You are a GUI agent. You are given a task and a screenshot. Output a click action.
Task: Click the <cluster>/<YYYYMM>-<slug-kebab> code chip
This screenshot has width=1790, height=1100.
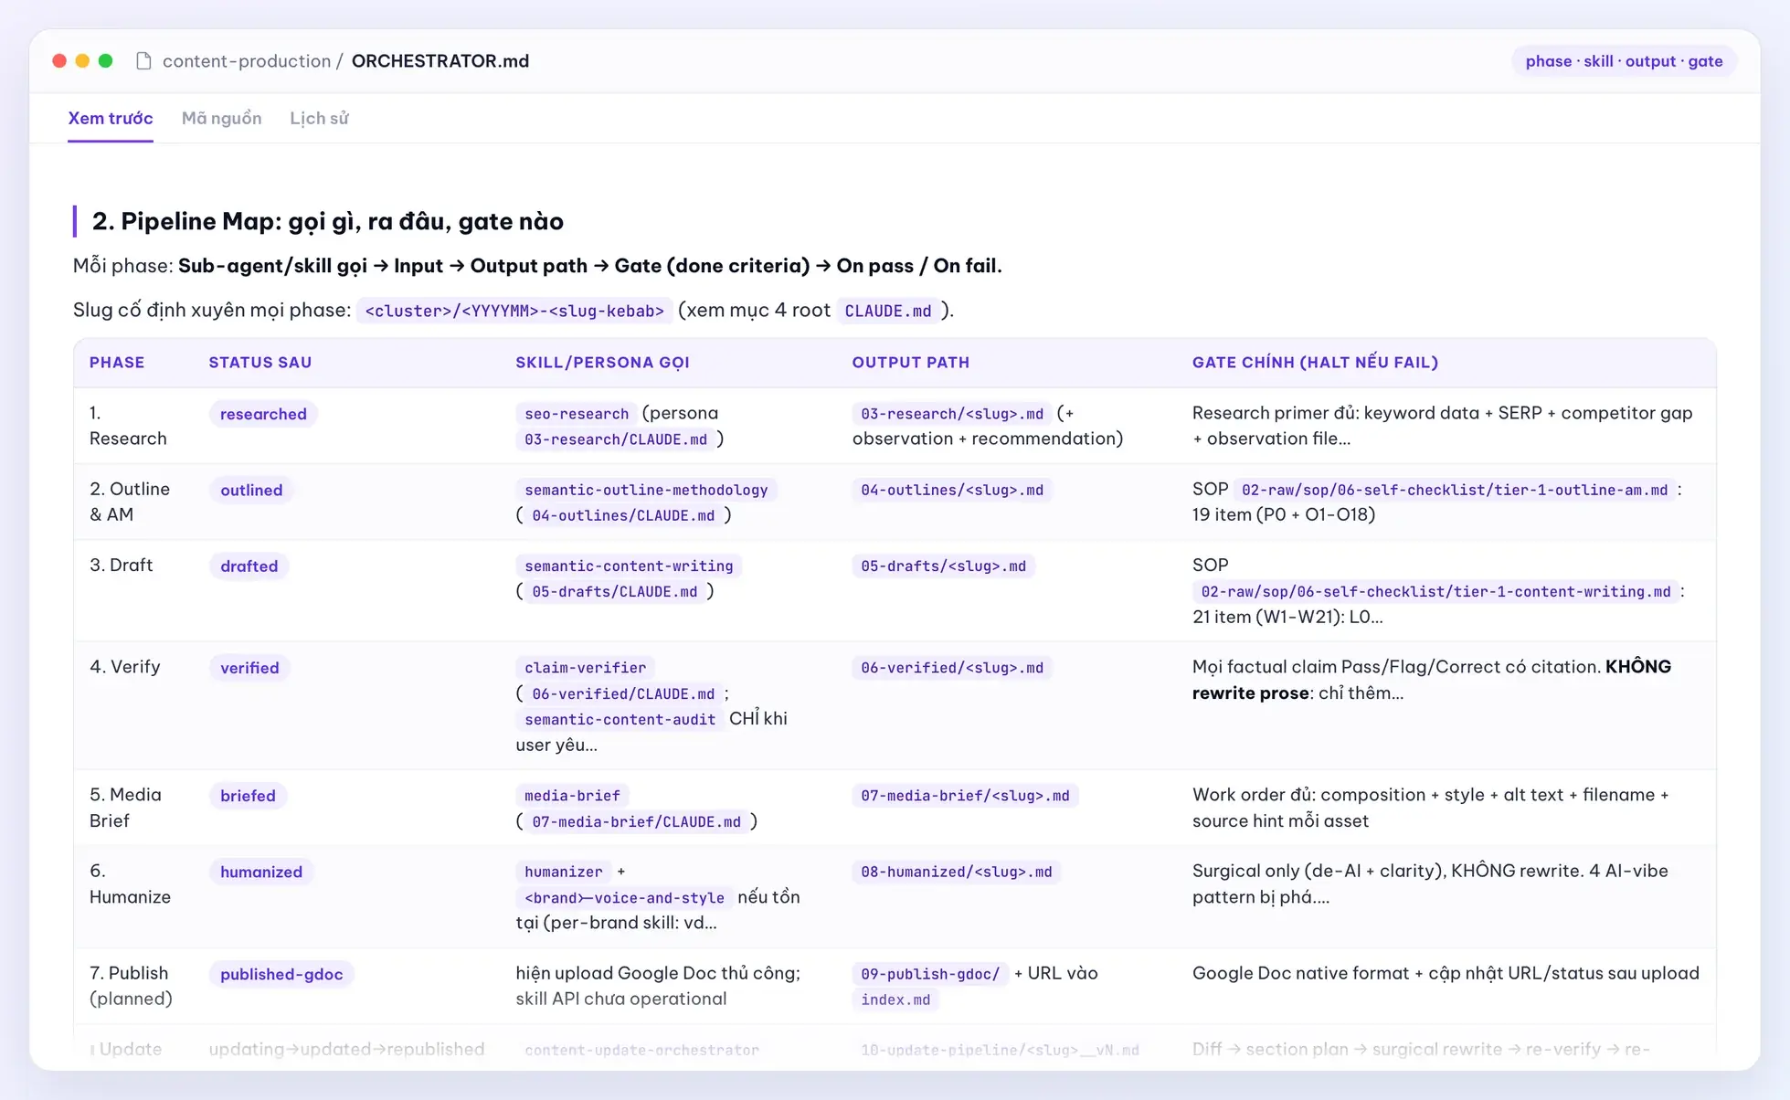[514, 311]
